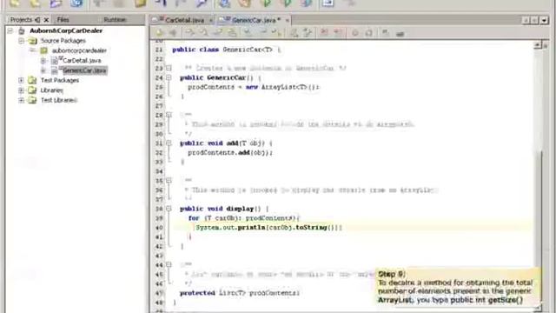Click the editor scrollbar up arrow
This screenshot has width=556, height=313.
coord(539,45)
